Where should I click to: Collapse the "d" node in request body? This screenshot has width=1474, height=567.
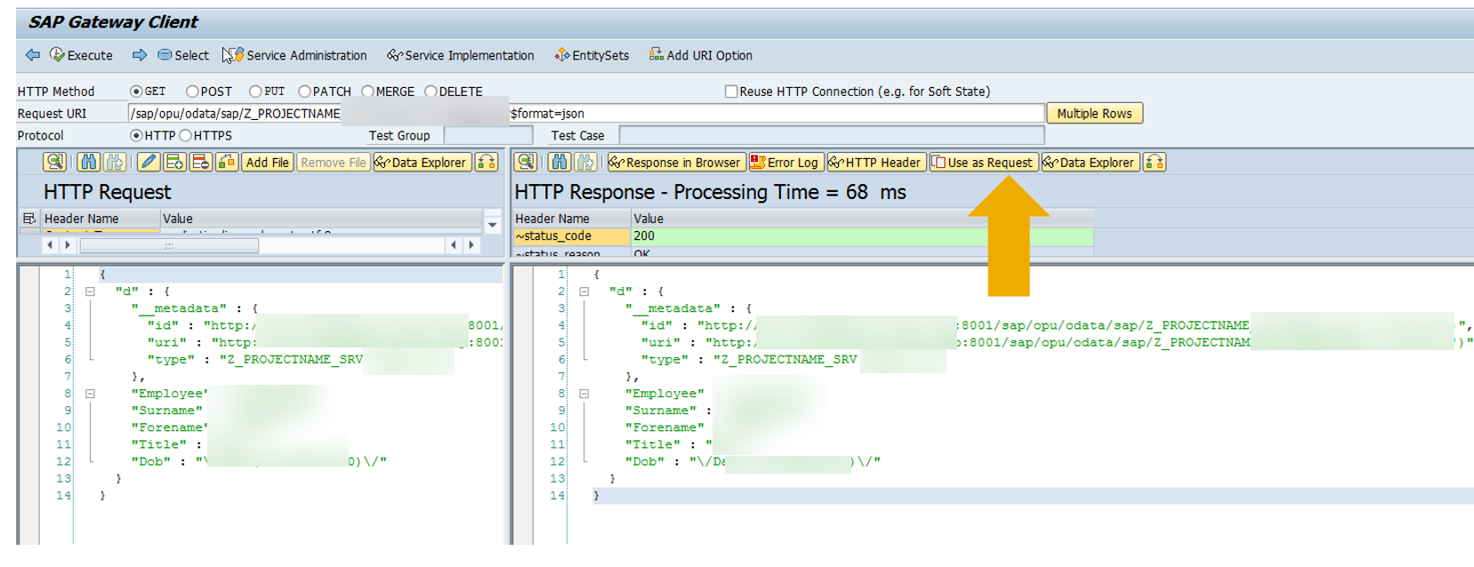pos(90,291)
